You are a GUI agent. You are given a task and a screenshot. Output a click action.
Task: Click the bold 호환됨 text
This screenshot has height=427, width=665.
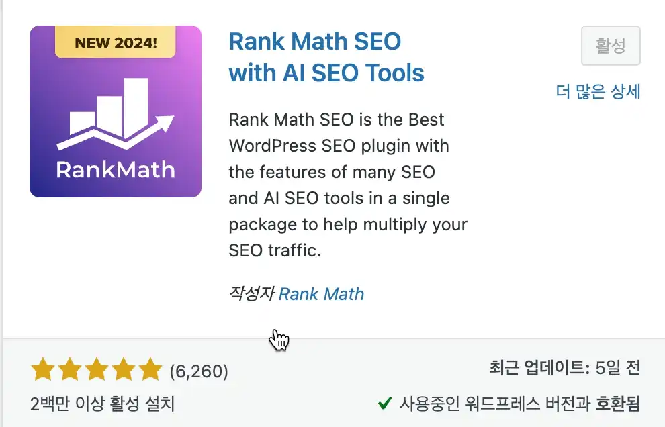tap(617, 404)
